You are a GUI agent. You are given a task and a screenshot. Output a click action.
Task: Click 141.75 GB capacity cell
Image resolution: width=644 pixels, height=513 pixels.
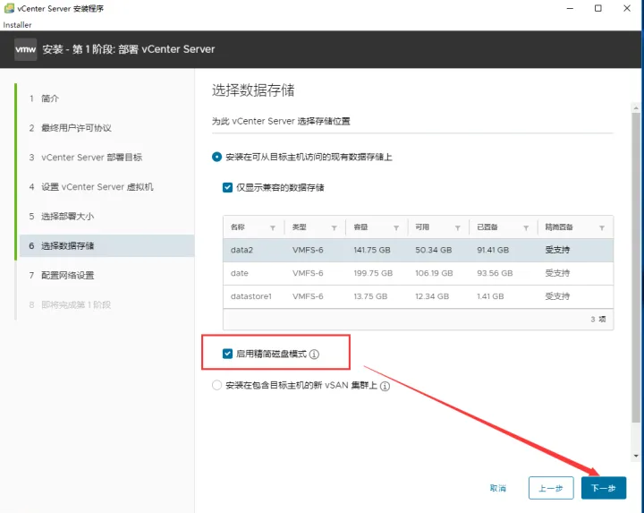click(372, 250)
